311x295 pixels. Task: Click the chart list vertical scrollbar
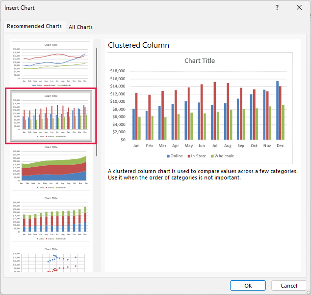97,102
